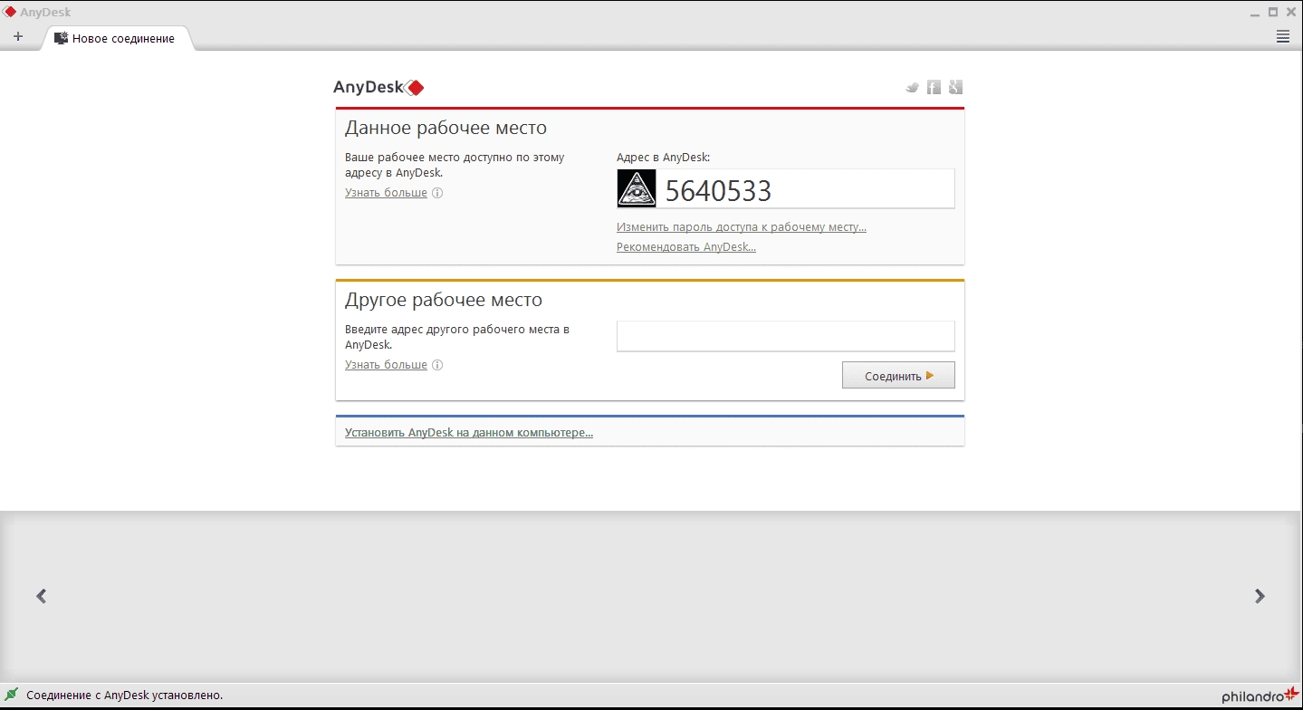The image size is (1303, 710).
Task: Click the connection status icon in status bar
Action: [12, 695]
